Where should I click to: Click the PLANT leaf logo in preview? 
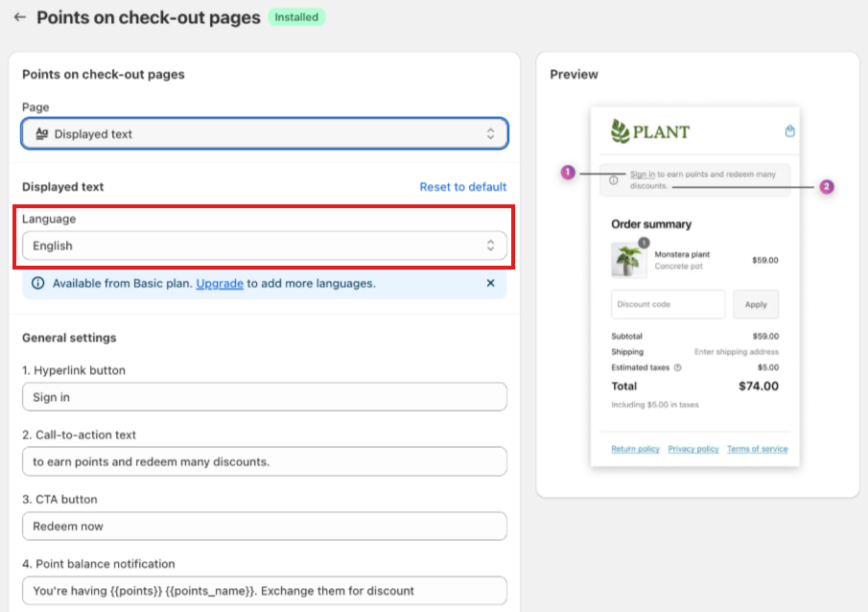pos(621,131)
